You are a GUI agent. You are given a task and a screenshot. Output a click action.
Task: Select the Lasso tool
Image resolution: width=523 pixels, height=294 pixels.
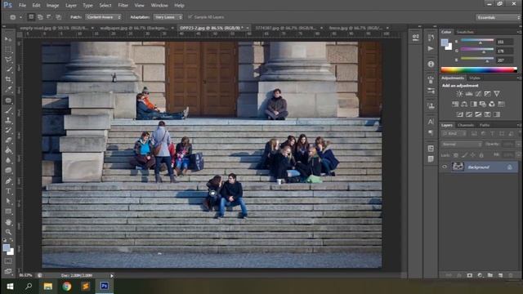pos(8,60)
